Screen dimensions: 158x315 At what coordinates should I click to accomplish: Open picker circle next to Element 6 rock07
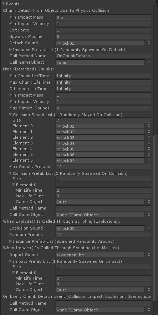tap(149, 160)
